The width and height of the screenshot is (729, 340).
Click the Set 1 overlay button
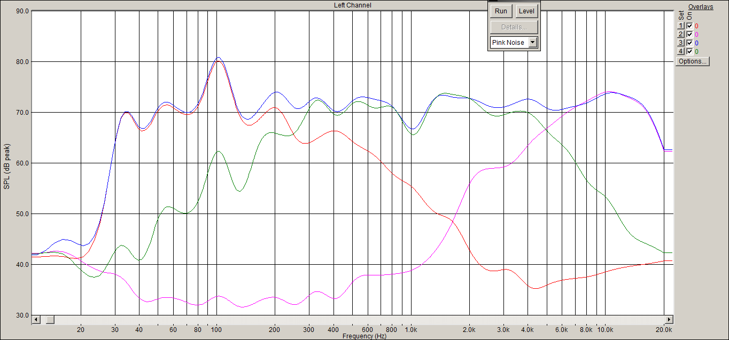point(681,26)
